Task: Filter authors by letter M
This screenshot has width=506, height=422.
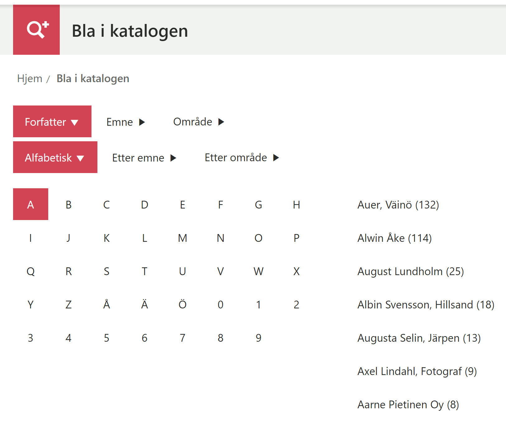Action: [182, 238]
